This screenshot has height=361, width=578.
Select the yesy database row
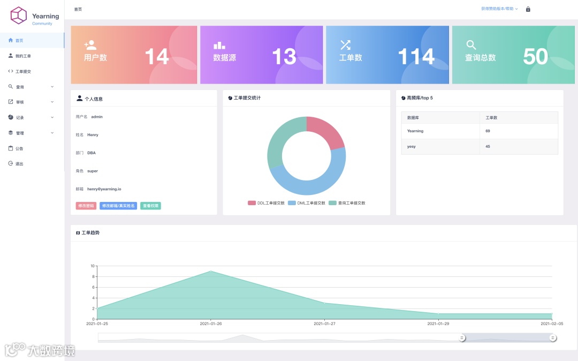pos(480,147)
